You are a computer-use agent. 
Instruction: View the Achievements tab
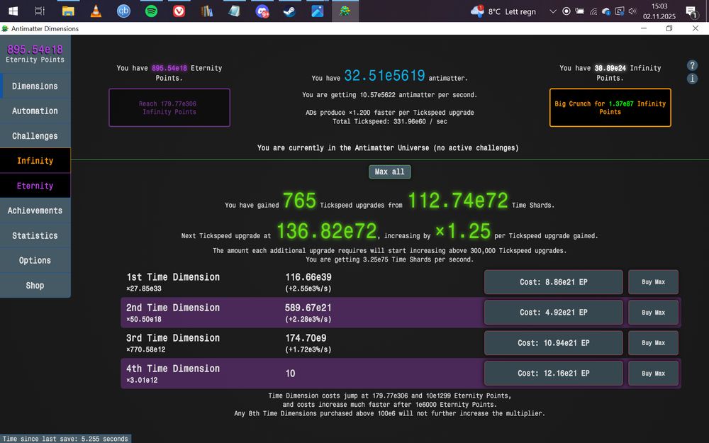click(x=35, y=211)
